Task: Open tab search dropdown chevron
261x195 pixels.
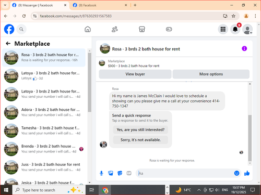Action: tap(5, 5)
